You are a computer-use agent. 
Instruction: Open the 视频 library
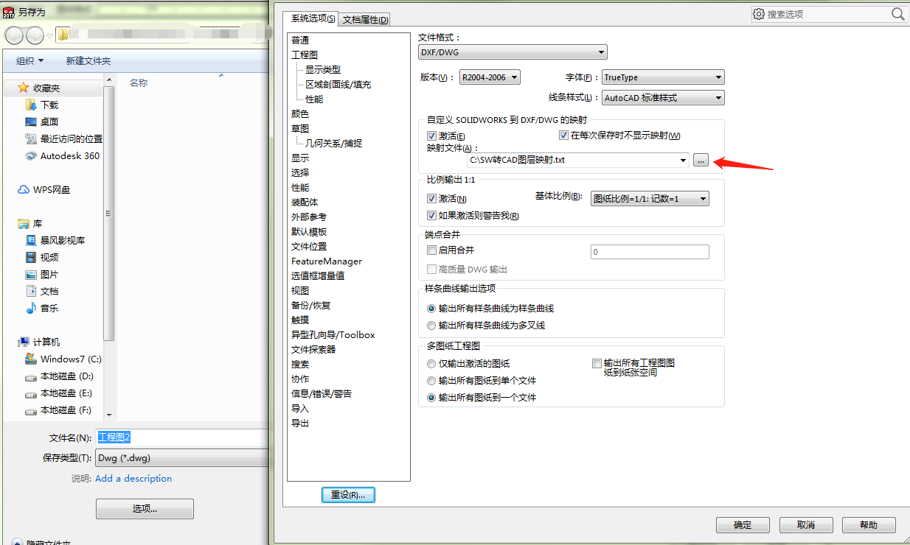(42, 257)
